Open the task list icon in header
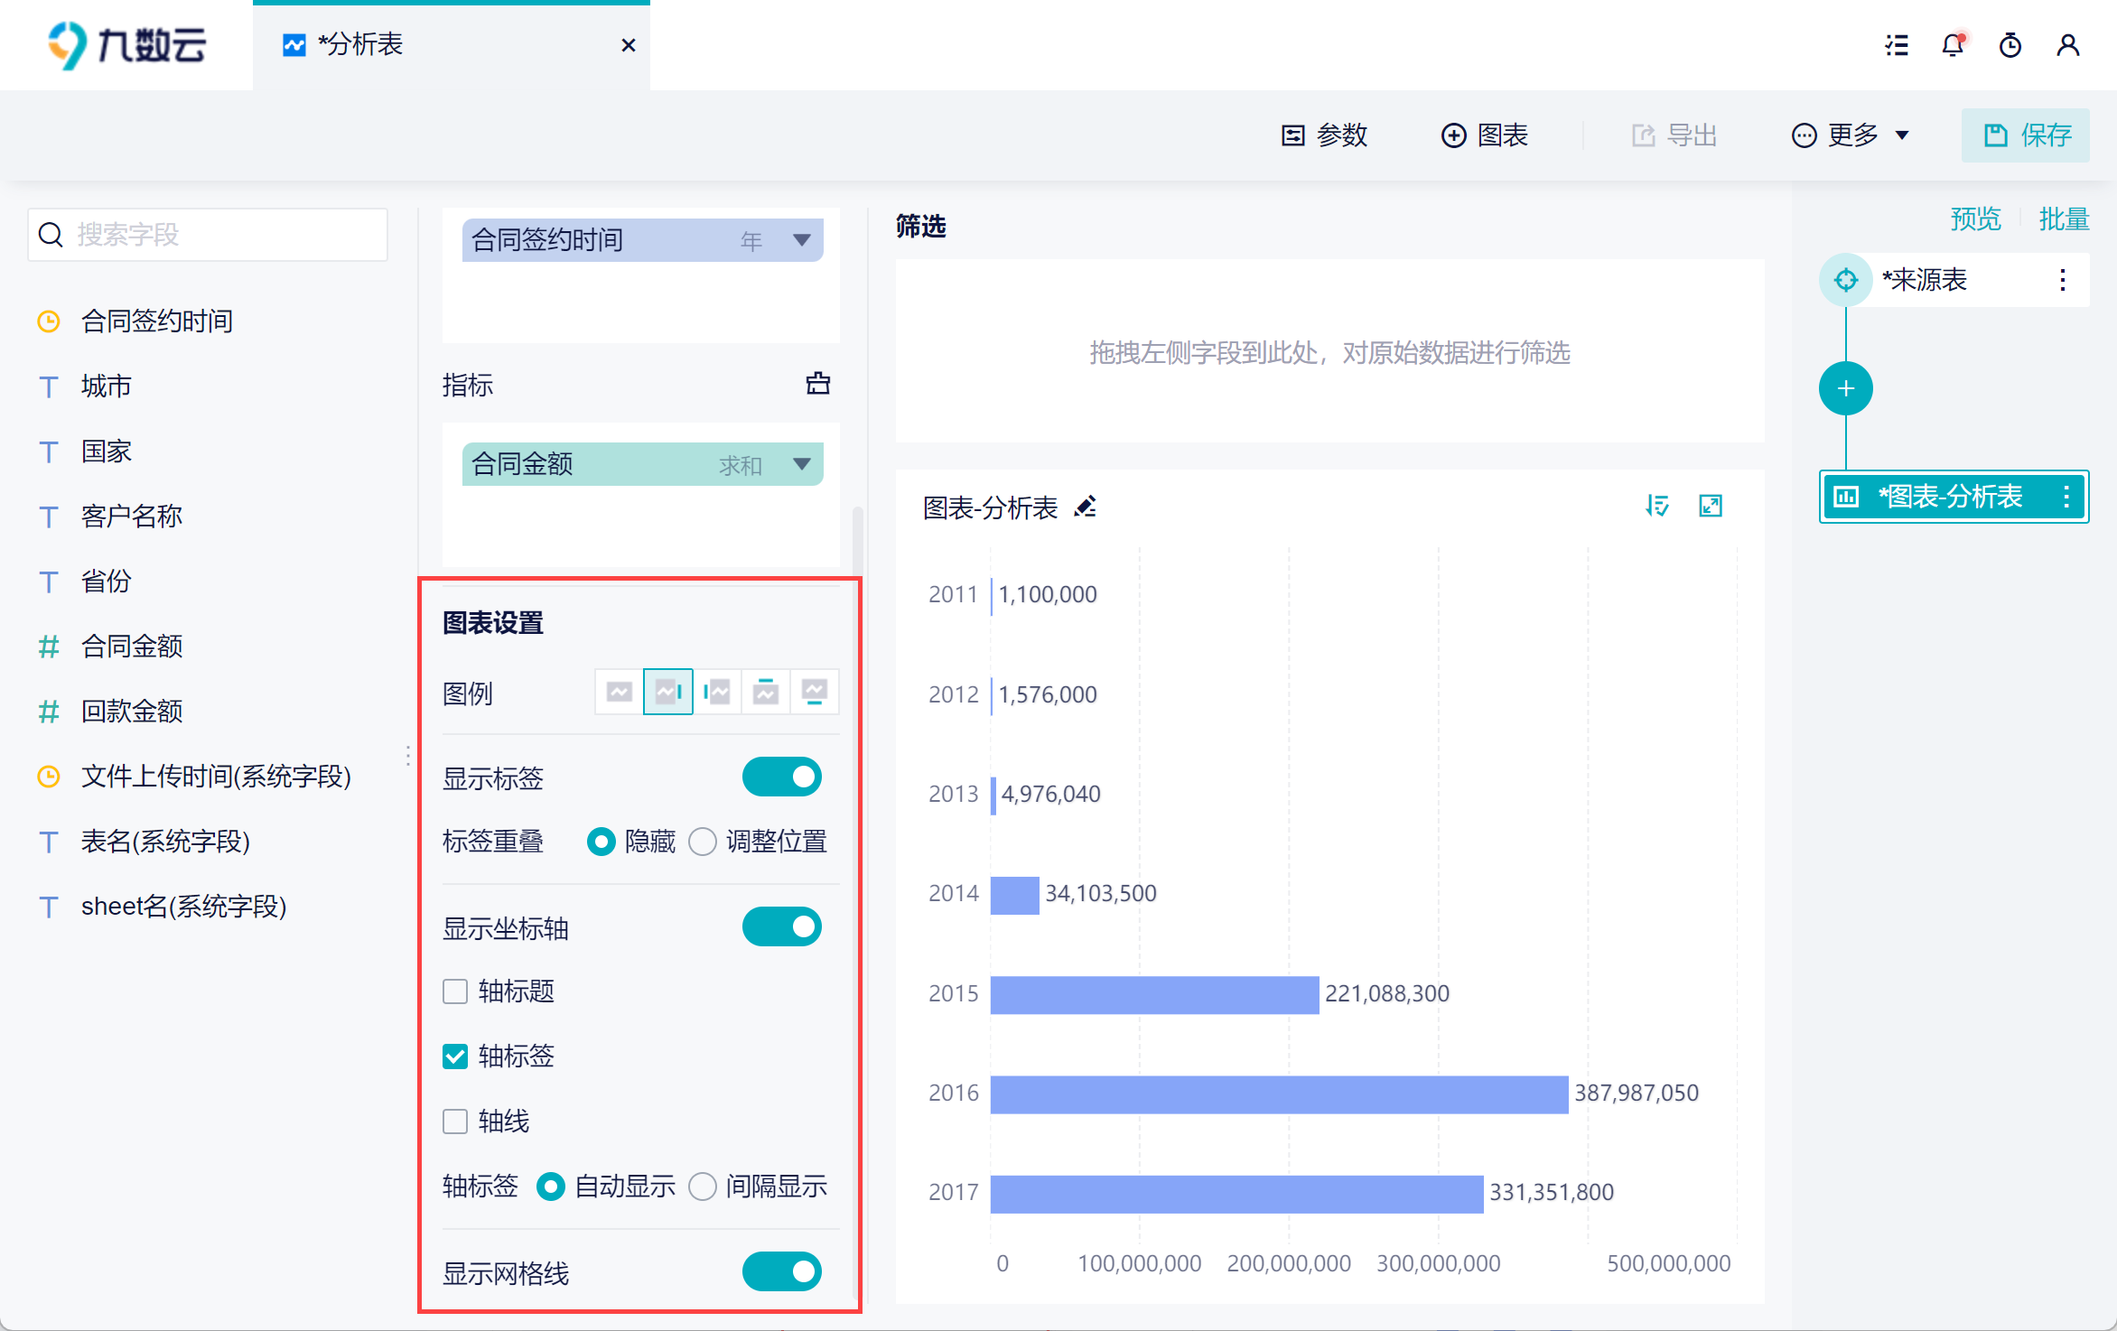The height and width of the screenshot is (1331, 2117). (1897, 45)
